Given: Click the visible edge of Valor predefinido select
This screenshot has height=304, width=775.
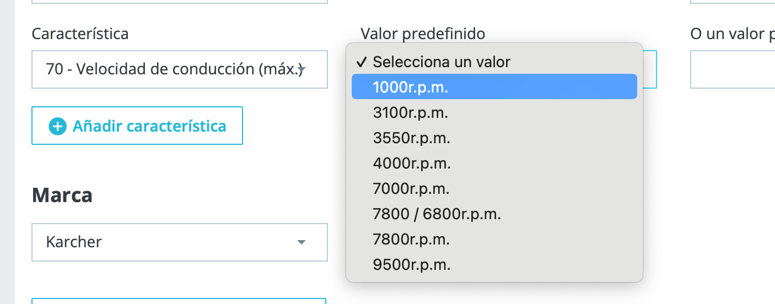Looking at the screenshot, I should pos(650,69).
